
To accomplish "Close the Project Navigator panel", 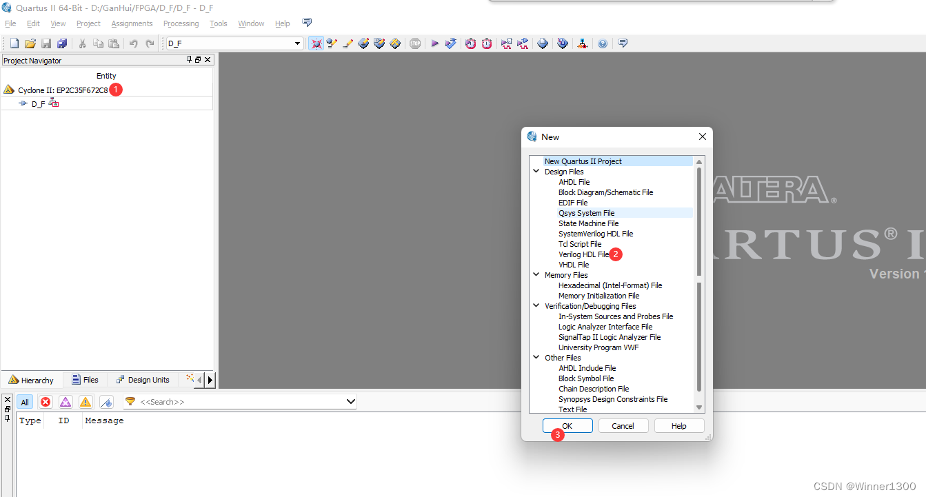I will click(x=207, y=60).
